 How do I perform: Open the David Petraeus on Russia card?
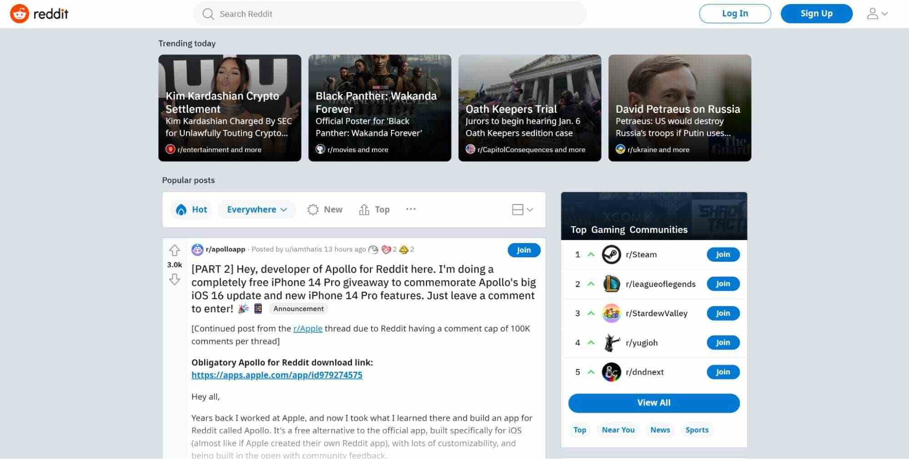click(680, 108)
